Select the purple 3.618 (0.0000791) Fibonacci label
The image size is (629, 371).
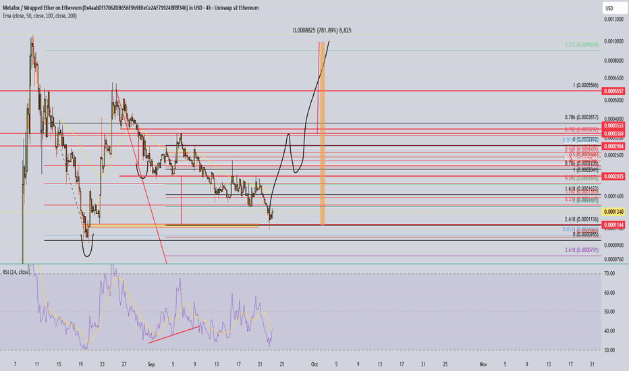click(x=581, y=250)
